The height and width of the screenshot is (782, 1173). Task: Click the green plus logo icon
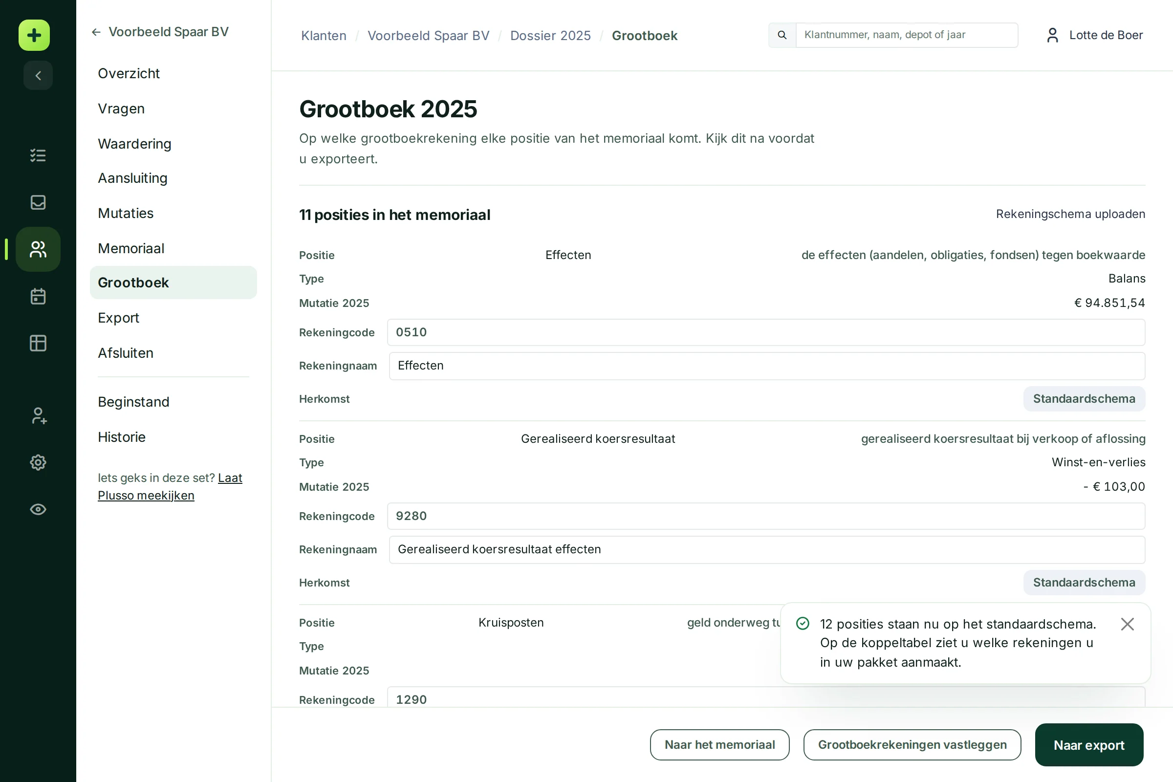coord(34,35)
